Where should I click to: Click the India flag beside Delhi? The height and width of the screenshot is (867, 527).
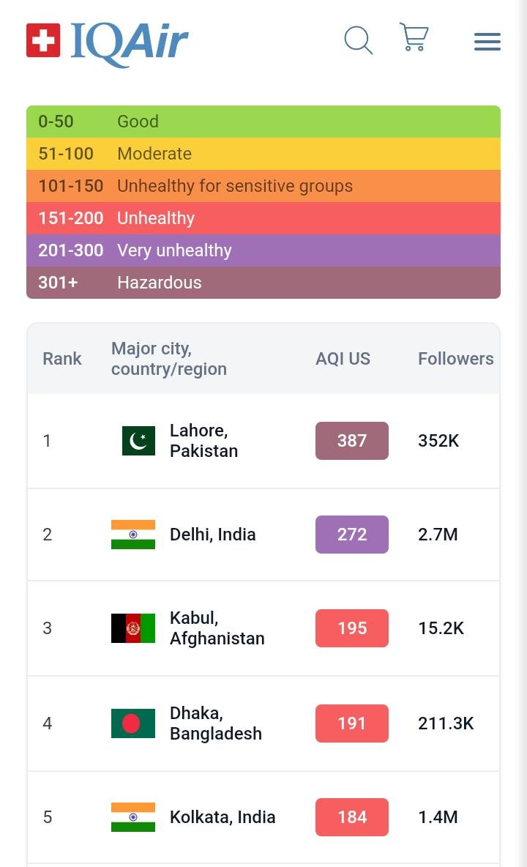coord(133,535)
